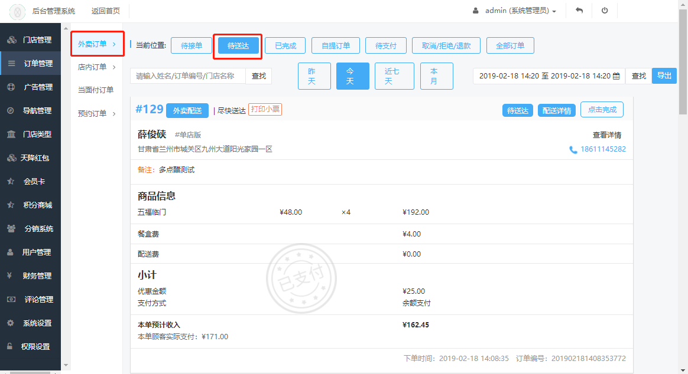This screenshot has width=688, height=374.
Task: Click the 打印小票 button
Action: point(265,109)
